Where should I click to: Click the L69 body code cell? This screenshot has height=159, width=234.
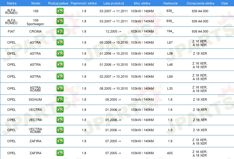coord(170,77)
